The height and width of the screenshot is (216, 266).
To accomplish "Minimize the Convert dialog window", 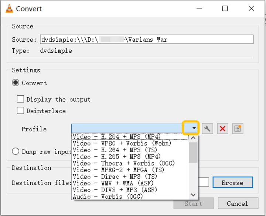I will 199,8.
